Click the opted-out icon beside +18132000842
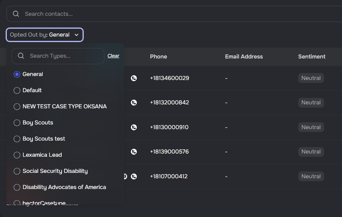Screen dimensions: 342x217 click(x=134, y=103)
